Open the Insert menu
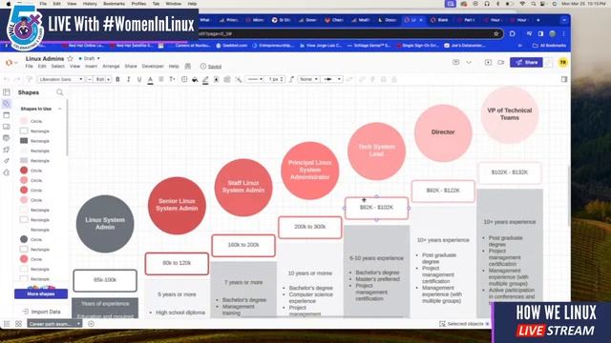The height and width of the screenshot is (343, 611). (x=92, y=67)
